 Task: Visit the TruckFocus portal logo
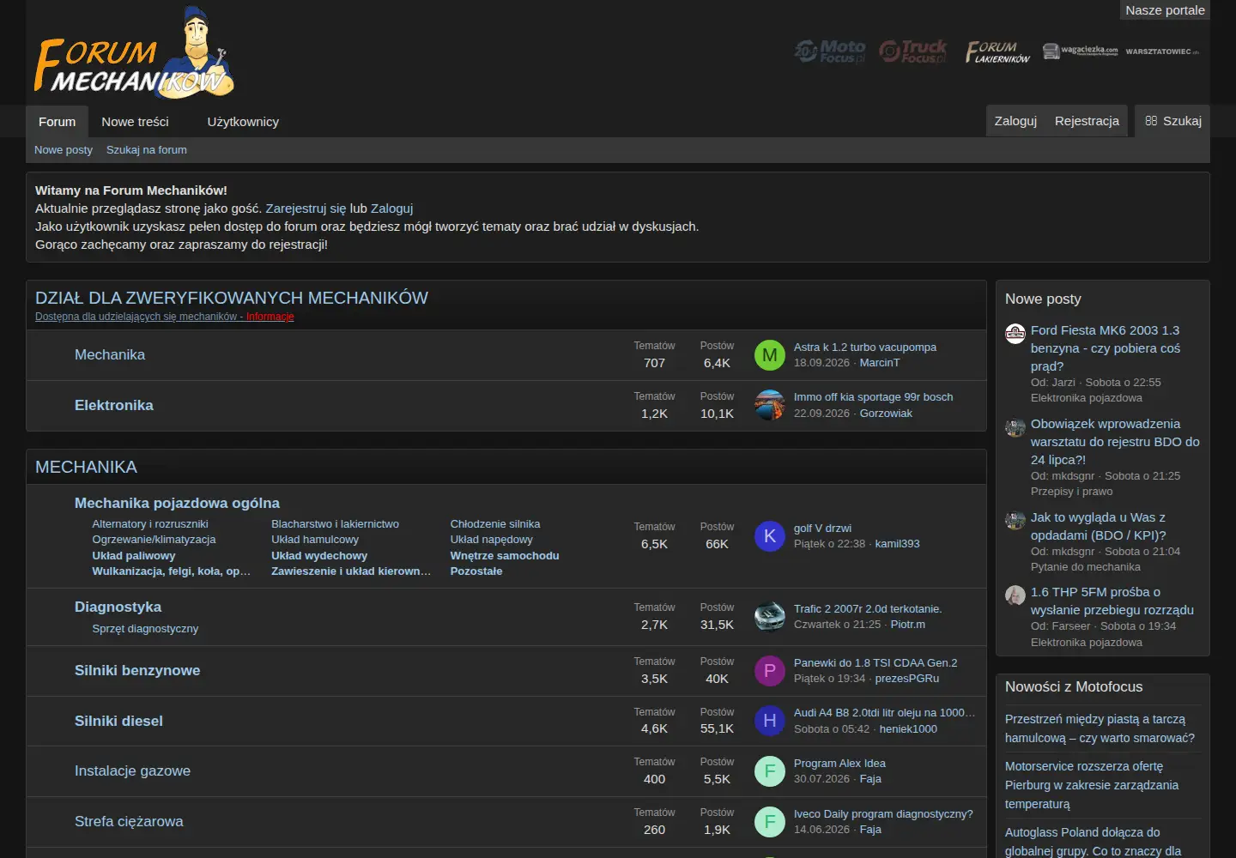point(913,51)
